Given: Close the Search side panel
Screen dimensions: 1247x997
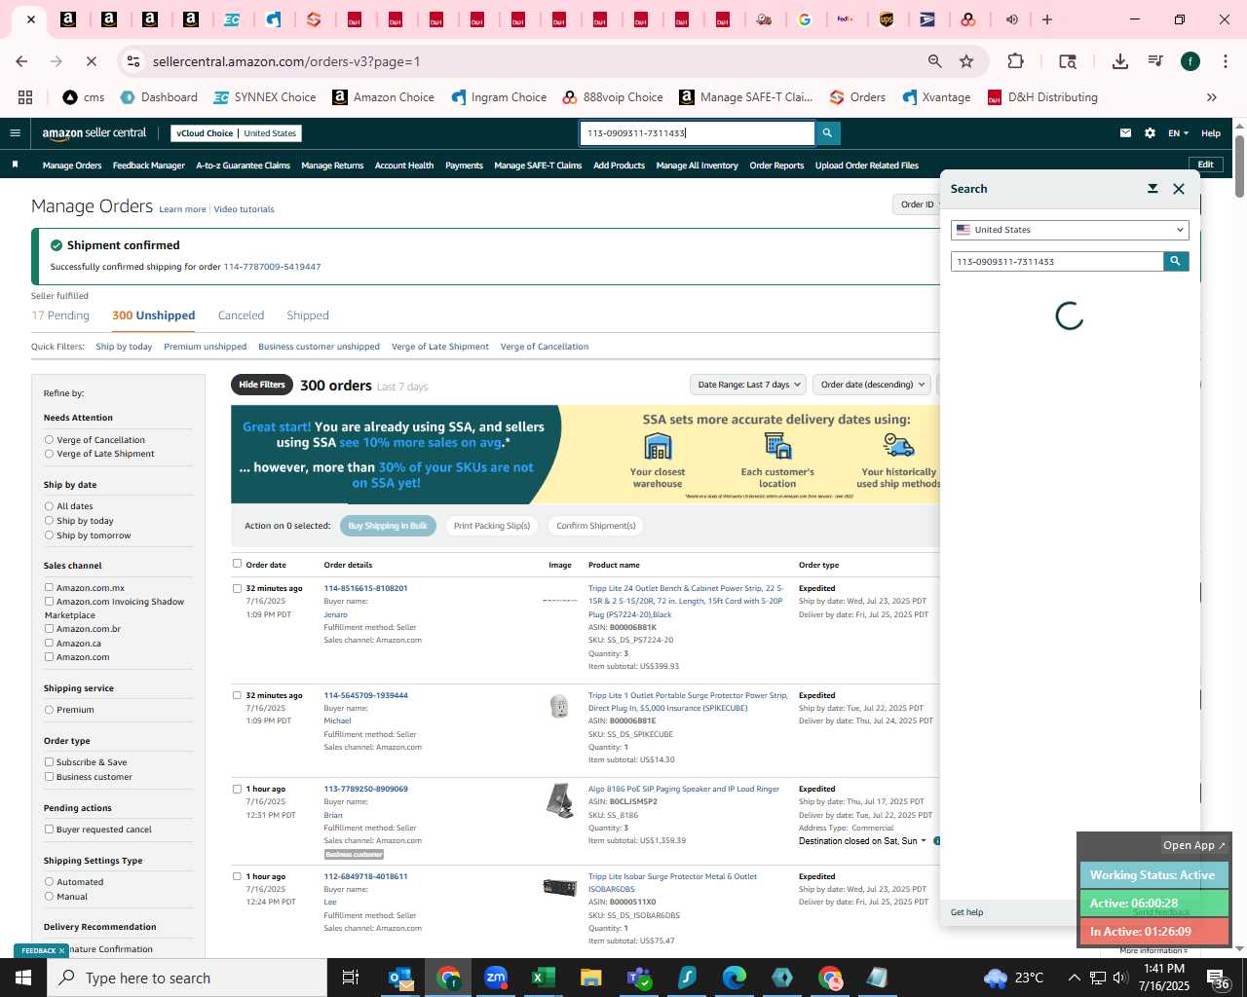Looking at the screenshot, I should click(1179, 189).
